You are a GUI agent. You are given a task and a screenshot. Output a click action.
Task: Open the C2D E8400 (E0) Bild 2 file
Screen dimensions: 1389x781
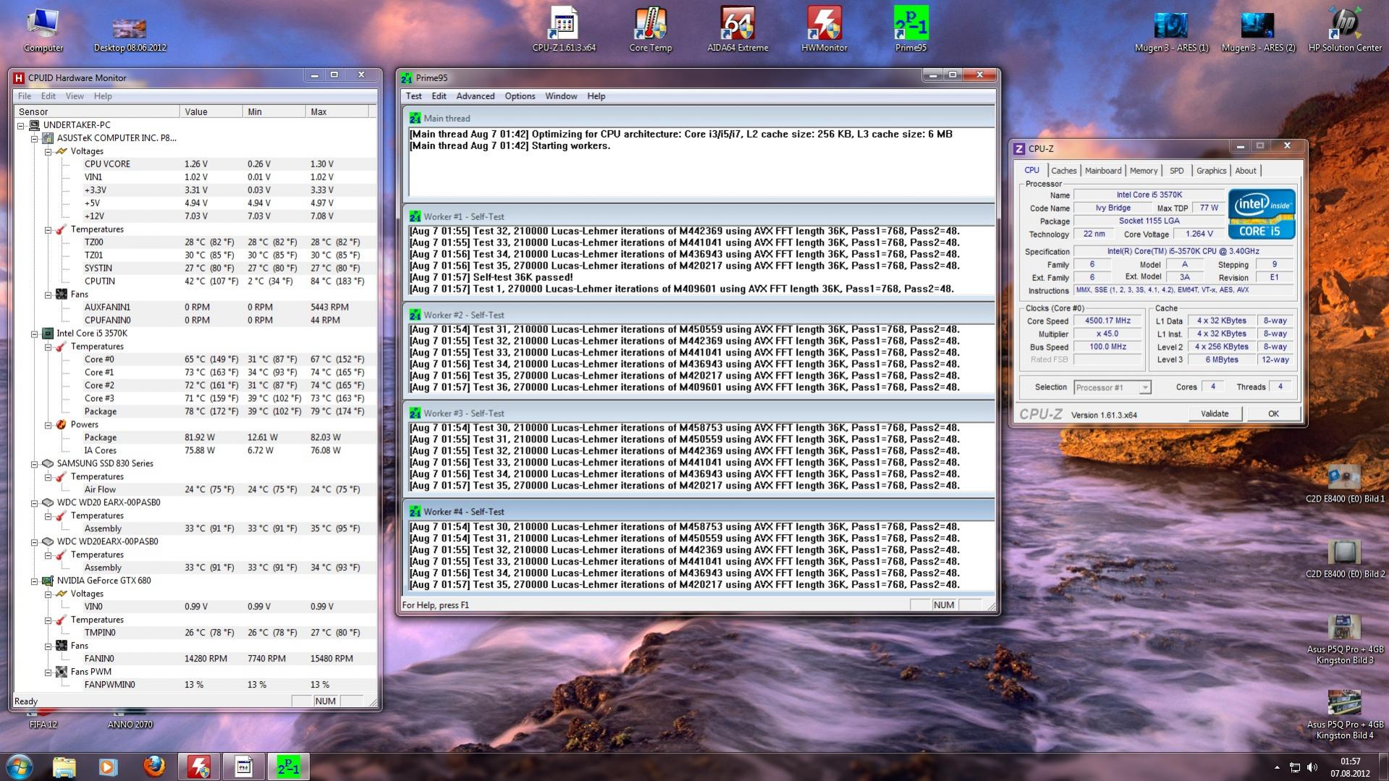(1345, 558)
